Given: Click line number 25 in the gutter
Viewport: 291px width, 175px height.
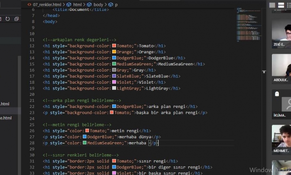Looking at the screenshot, I should click(x=32, y=125).
